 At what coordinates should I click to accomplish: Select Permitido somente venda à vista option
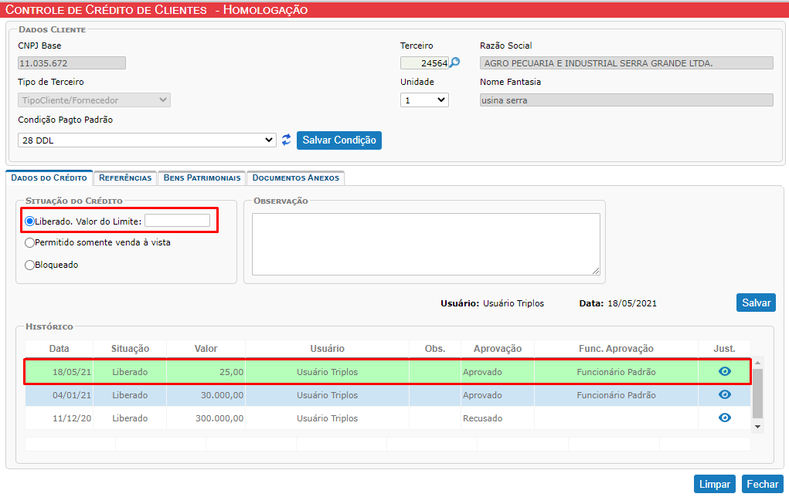(29, 242)
